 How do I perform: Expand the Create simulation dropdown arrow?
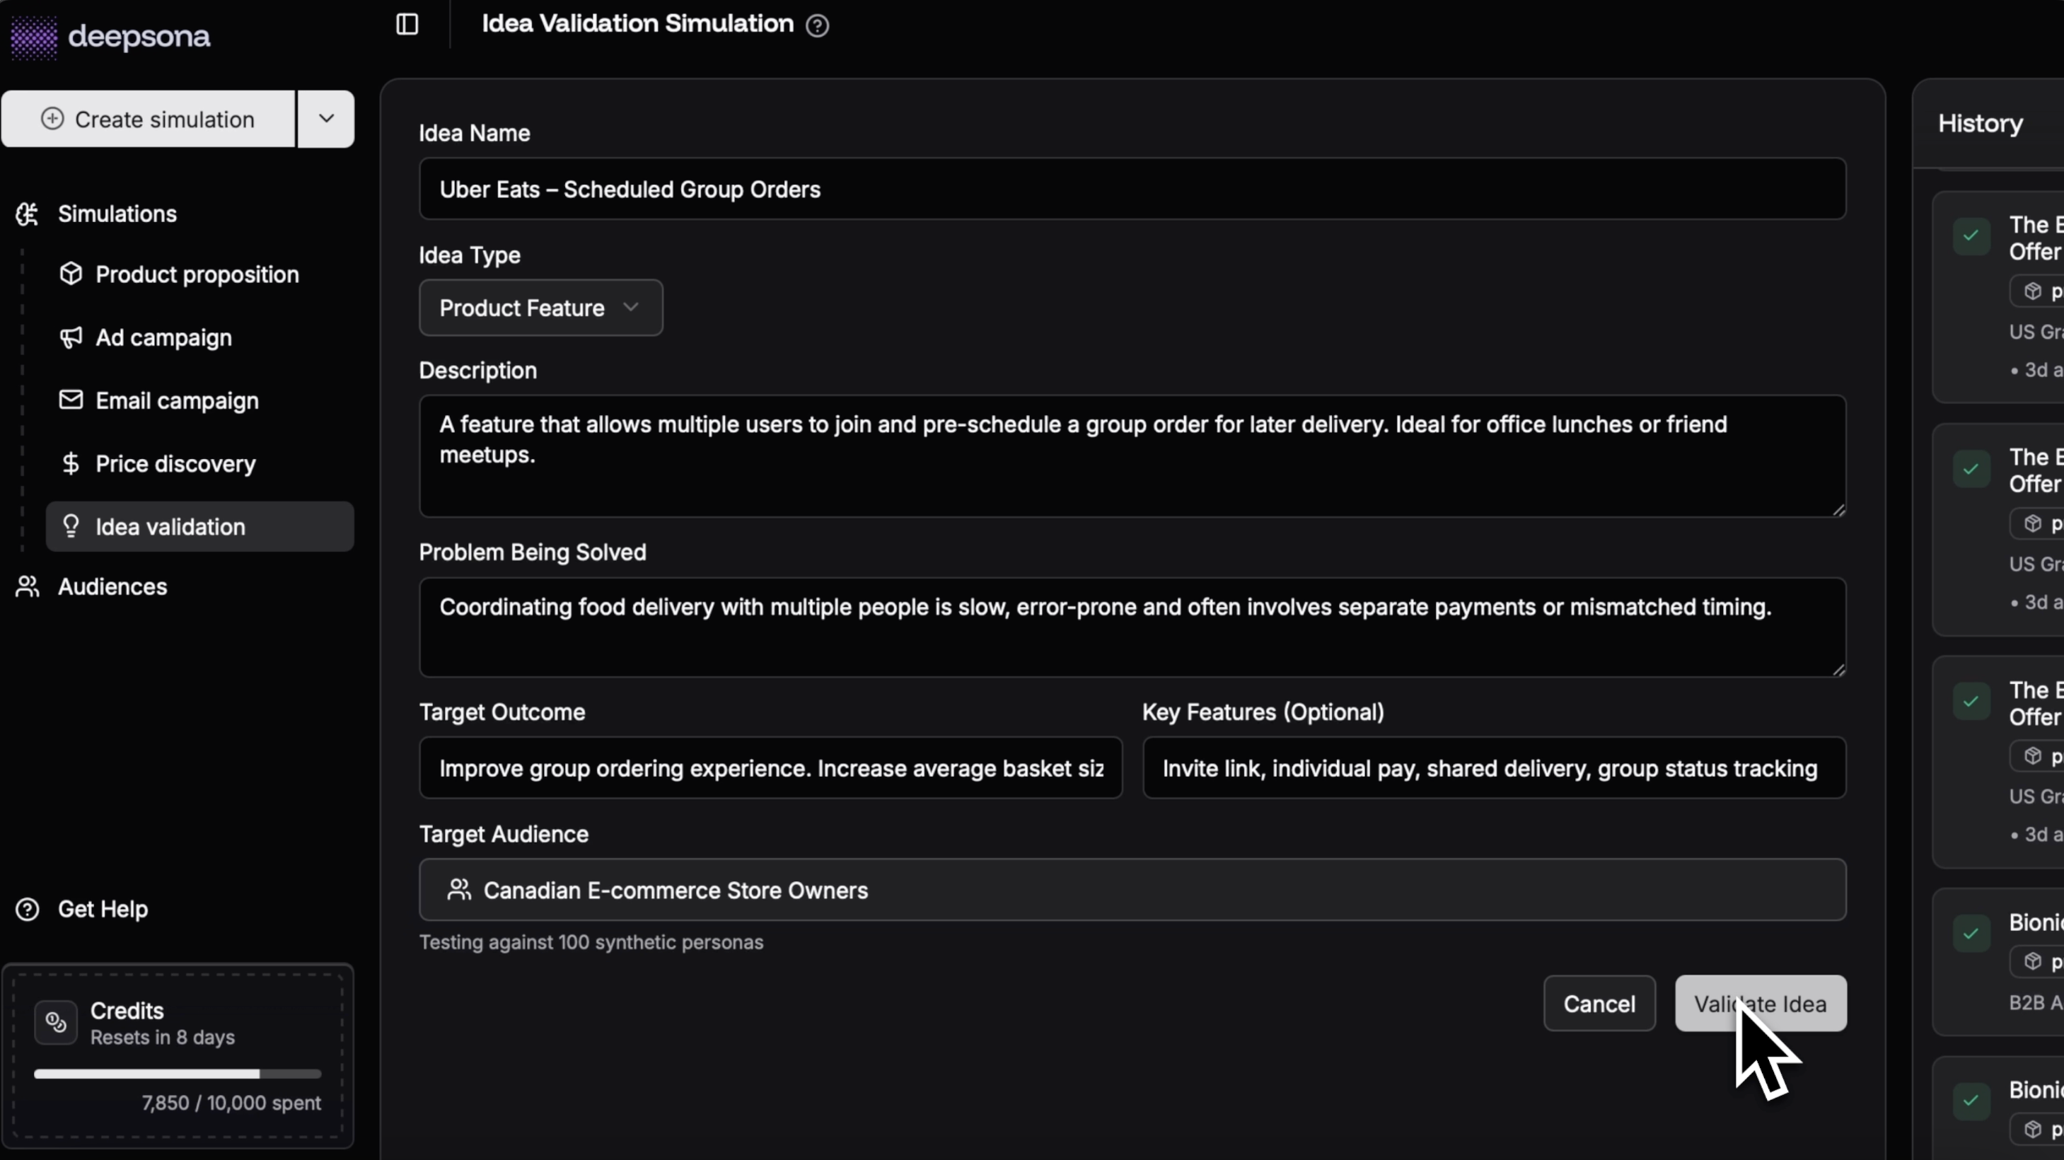point(326,119)
